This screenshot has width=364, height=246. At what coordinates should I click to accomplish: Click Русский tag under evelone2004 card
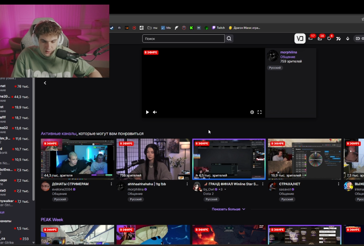coord(60,199)
